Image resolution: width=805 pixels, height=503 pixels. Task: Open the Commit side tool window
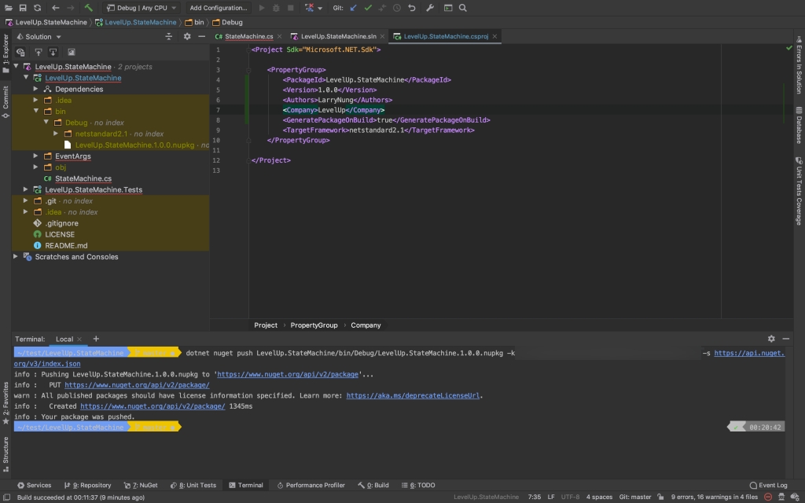point(6,102)
